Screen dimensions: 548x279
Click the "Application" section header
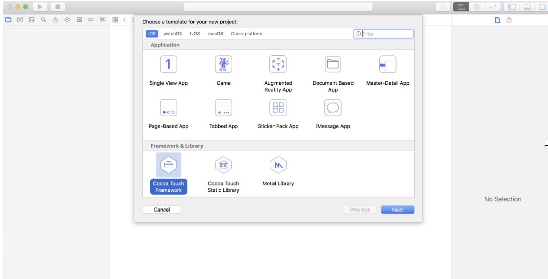[165, 45]
